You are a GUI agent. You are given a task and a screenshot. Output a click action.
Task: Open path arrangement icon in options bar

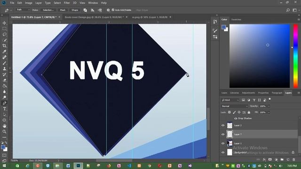100,10
